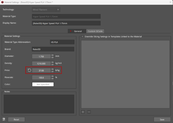
Task: Click the Reset button
Action: coord(16,119)
